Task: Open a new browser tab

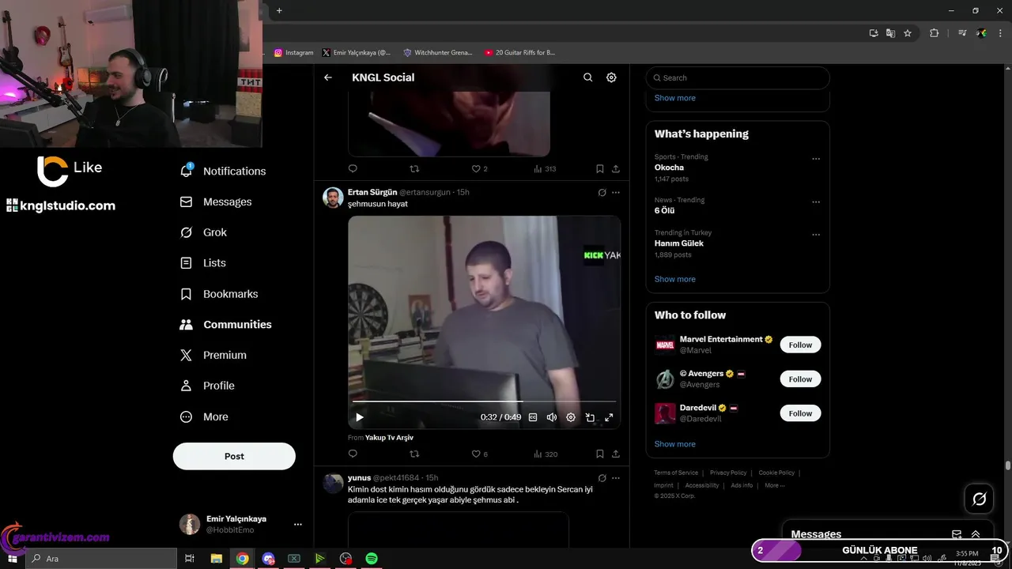Action: click(x=279, y=10)
